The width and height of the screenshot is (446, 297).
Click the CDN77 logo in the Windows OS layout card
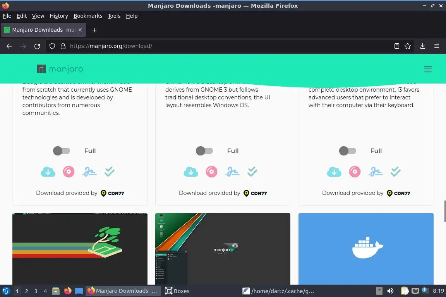(x=255, y=193)
